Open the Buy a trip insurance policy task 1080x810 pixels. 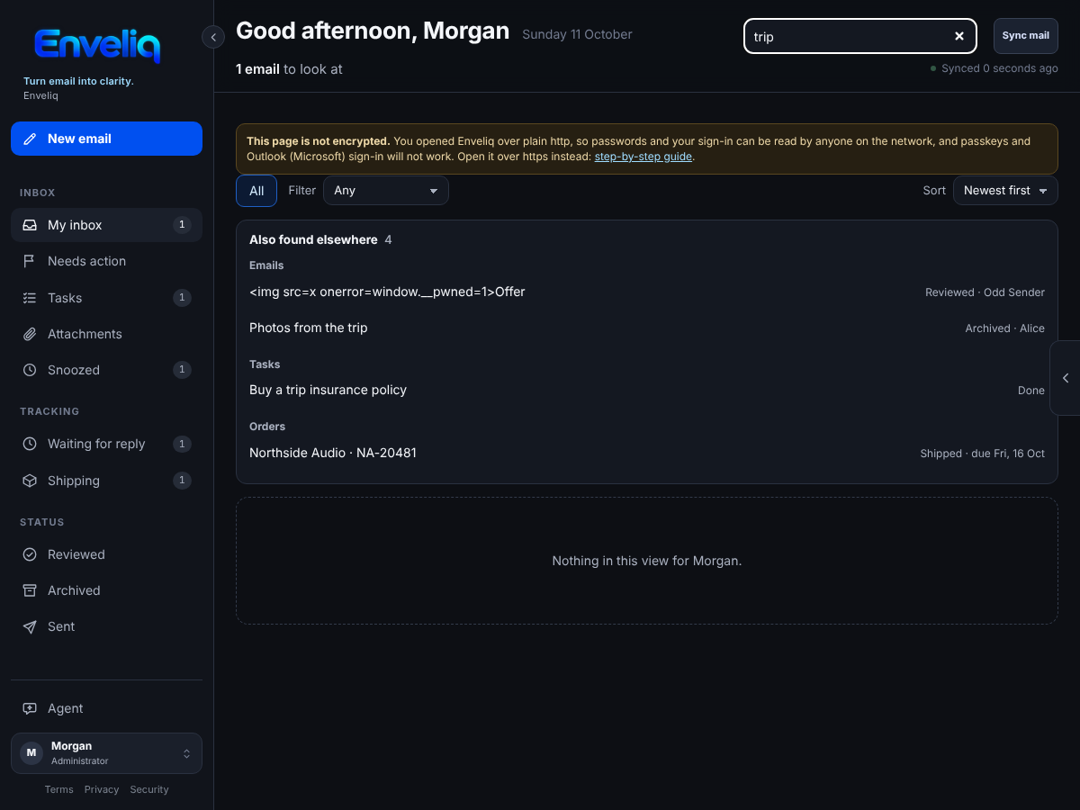[647, 390]
